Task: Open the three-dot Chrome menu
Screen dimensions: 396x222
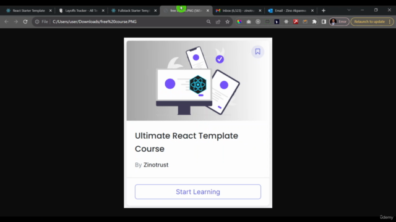Action: coord(390,22)
